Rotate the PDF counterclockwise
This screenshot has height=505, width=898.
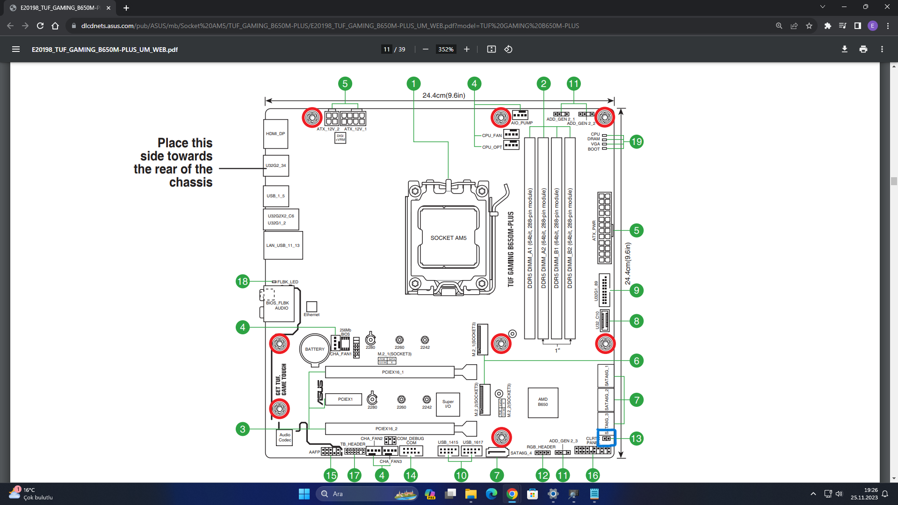point(508,49)
